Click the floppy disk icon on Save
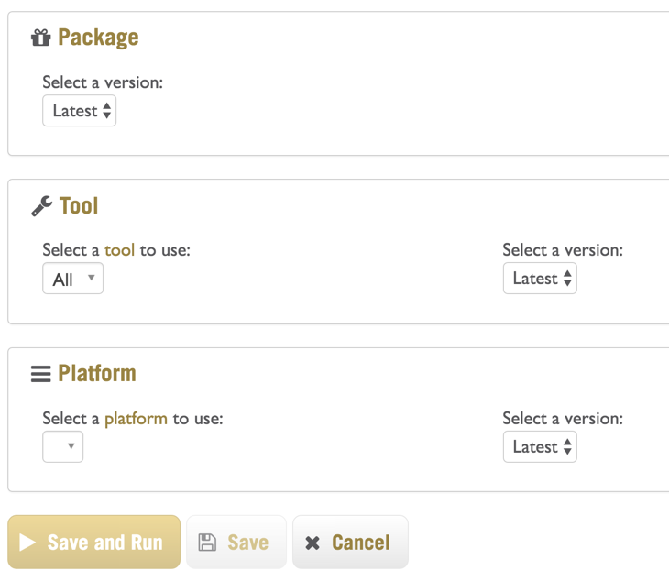This screenshot has width=669, height=581. [207, 543]
